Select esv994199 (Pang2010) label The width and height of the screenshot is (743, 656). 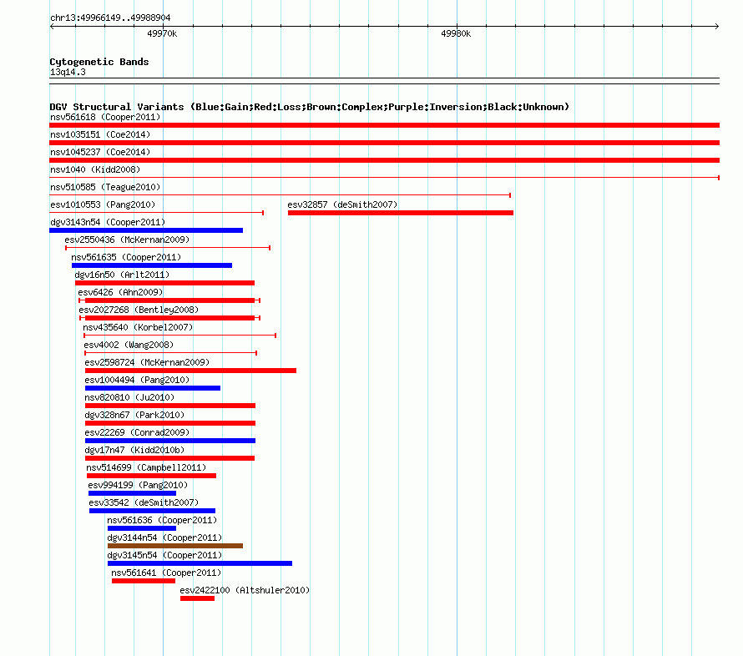point(138,485)
